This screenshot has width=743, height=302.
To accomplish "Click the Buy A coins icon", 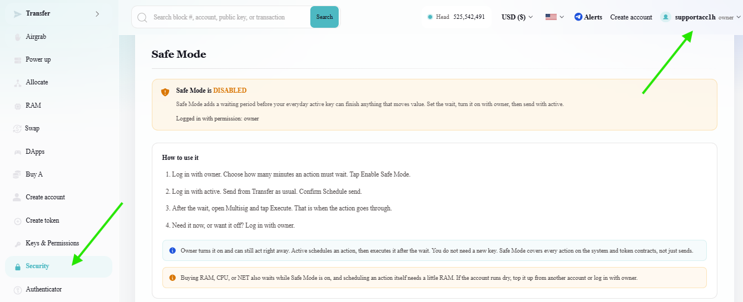I will point(17,174).
